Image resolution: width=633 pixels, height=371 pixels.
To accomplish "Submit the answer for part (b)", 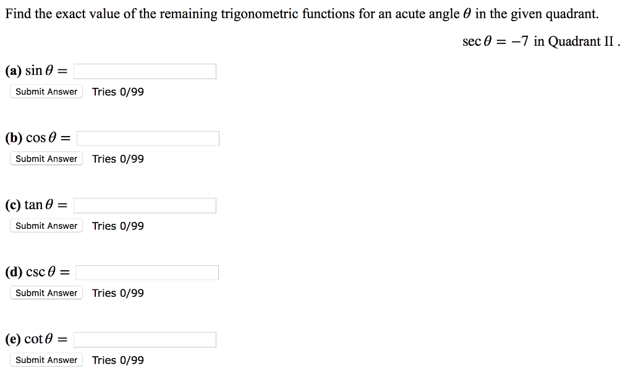I will (46, 158).
